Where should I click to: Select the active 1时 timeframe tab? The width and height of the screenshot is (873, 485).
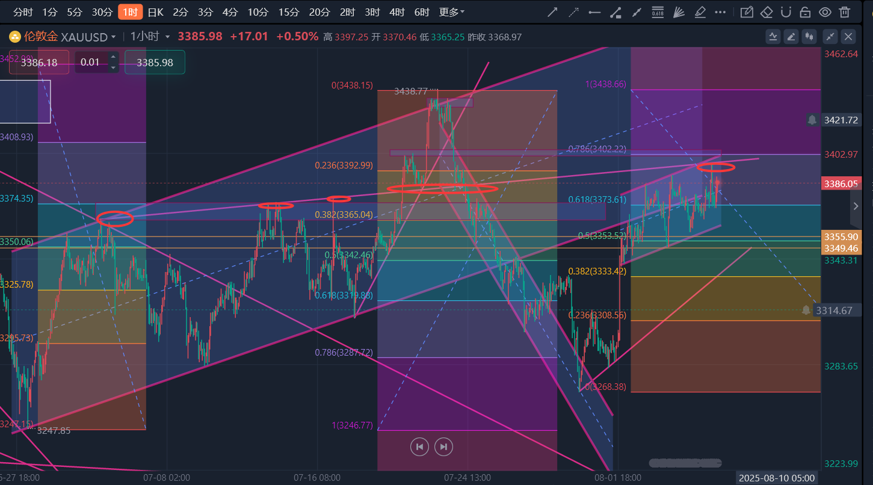131,12
